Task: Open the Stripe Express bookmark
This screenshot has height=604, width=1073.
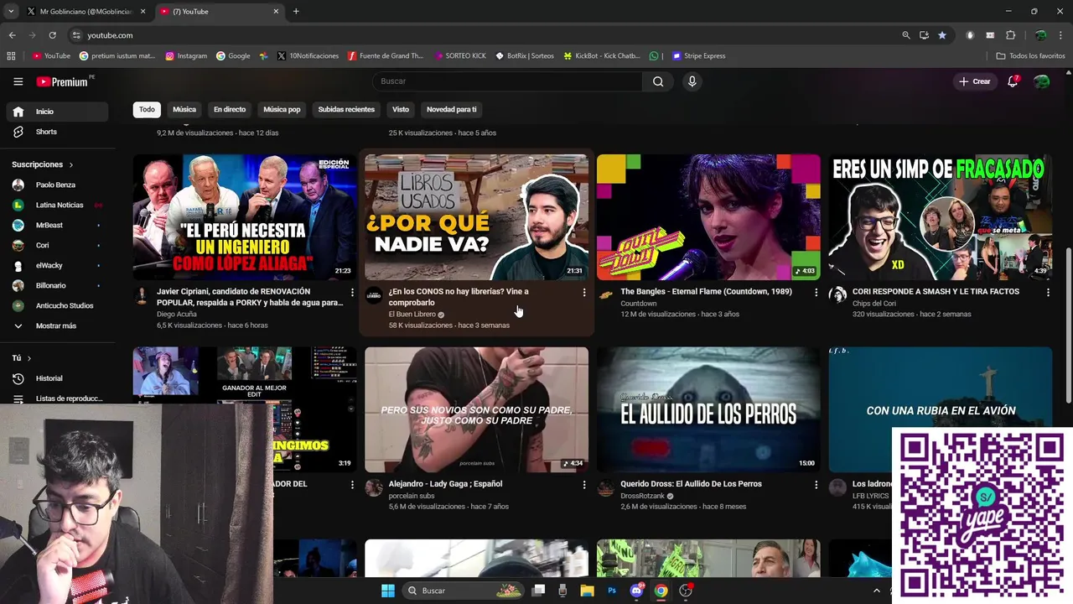Action: (698, 56)
